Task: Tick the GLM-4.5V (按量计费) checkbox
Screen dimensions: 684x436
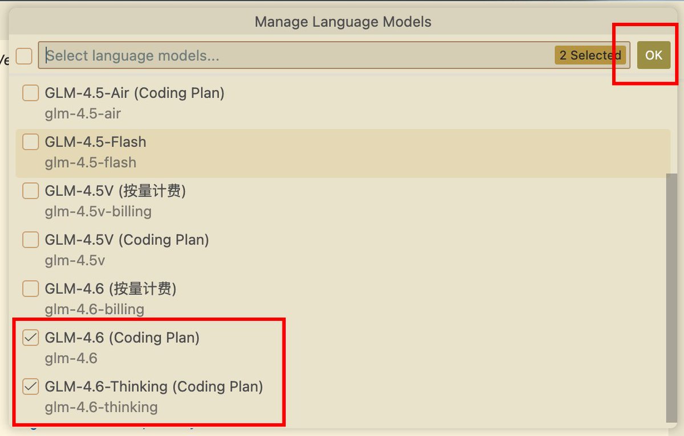Action: coord(30,191)
